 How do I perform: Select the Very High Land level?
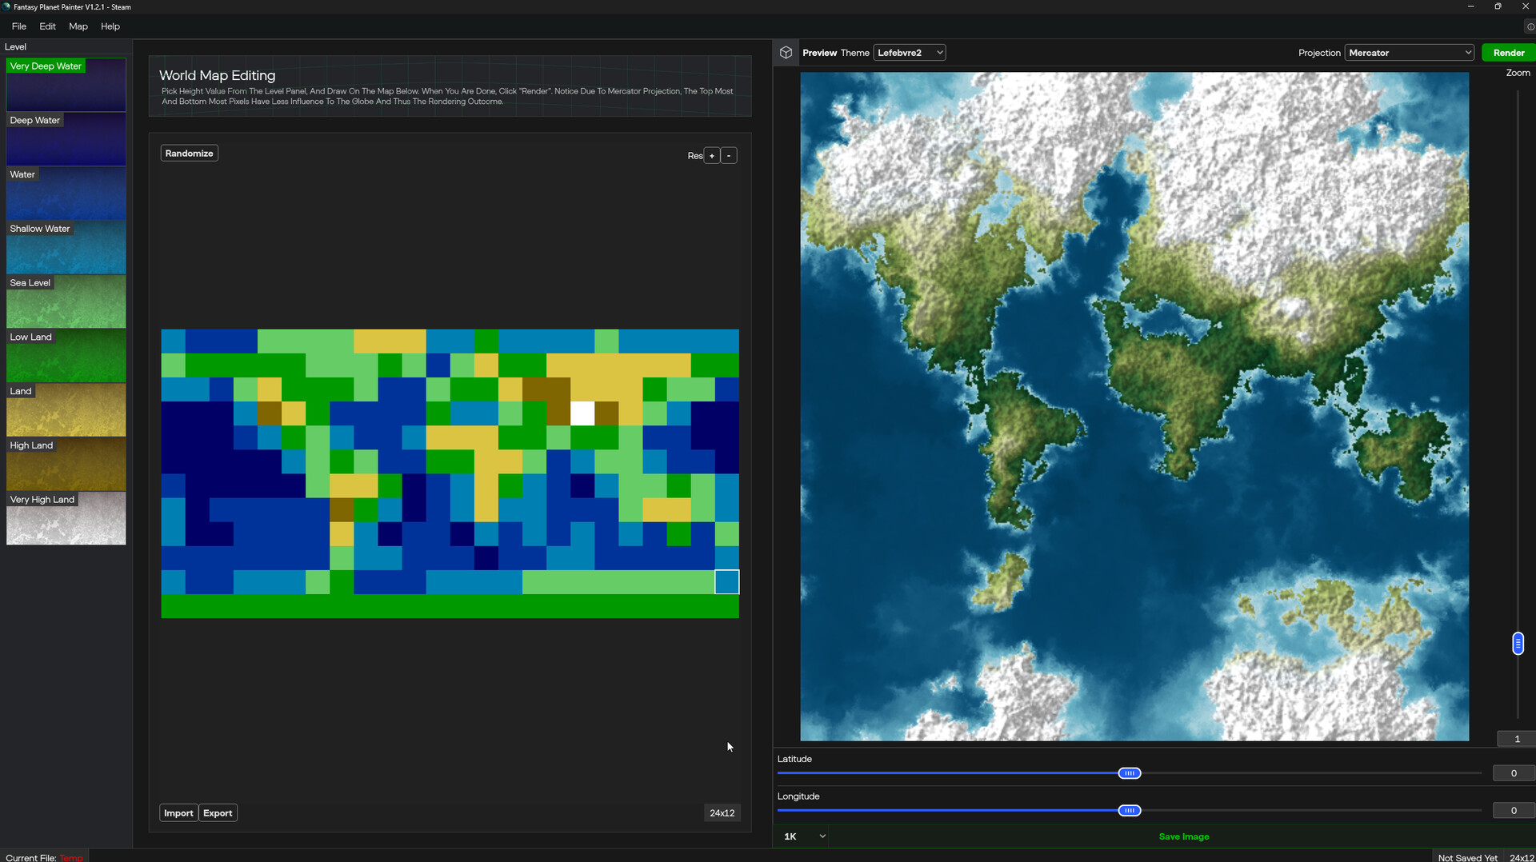click(x=66, y=519)
